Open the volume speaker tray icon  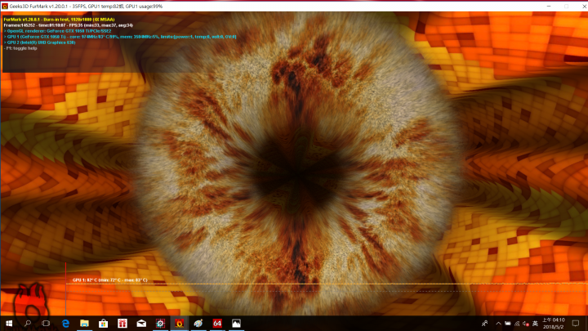click(526, 324)
